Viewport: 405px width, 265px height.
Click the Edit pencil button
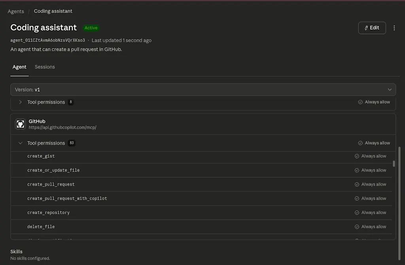point(372,28)
